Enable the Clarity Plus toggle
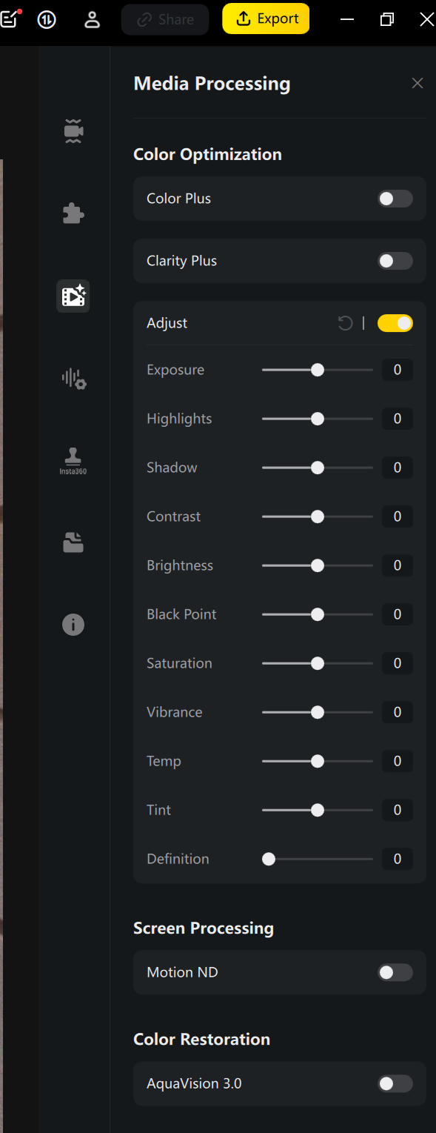This screenshot has height=1133, width=436. coord(395,261)
